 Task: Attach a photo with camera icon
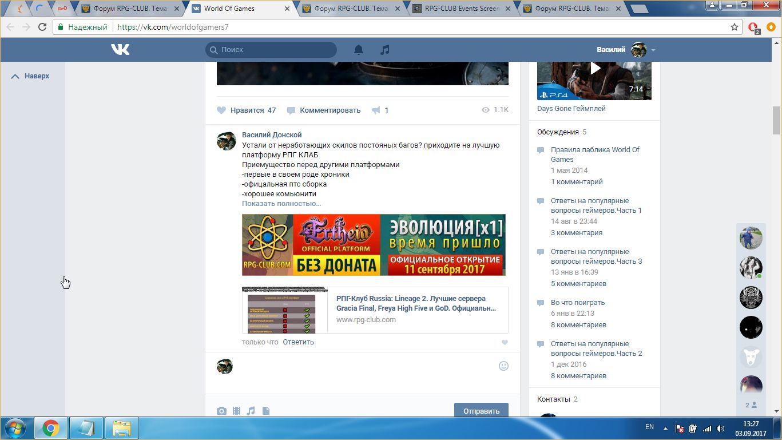pos(221,411)
